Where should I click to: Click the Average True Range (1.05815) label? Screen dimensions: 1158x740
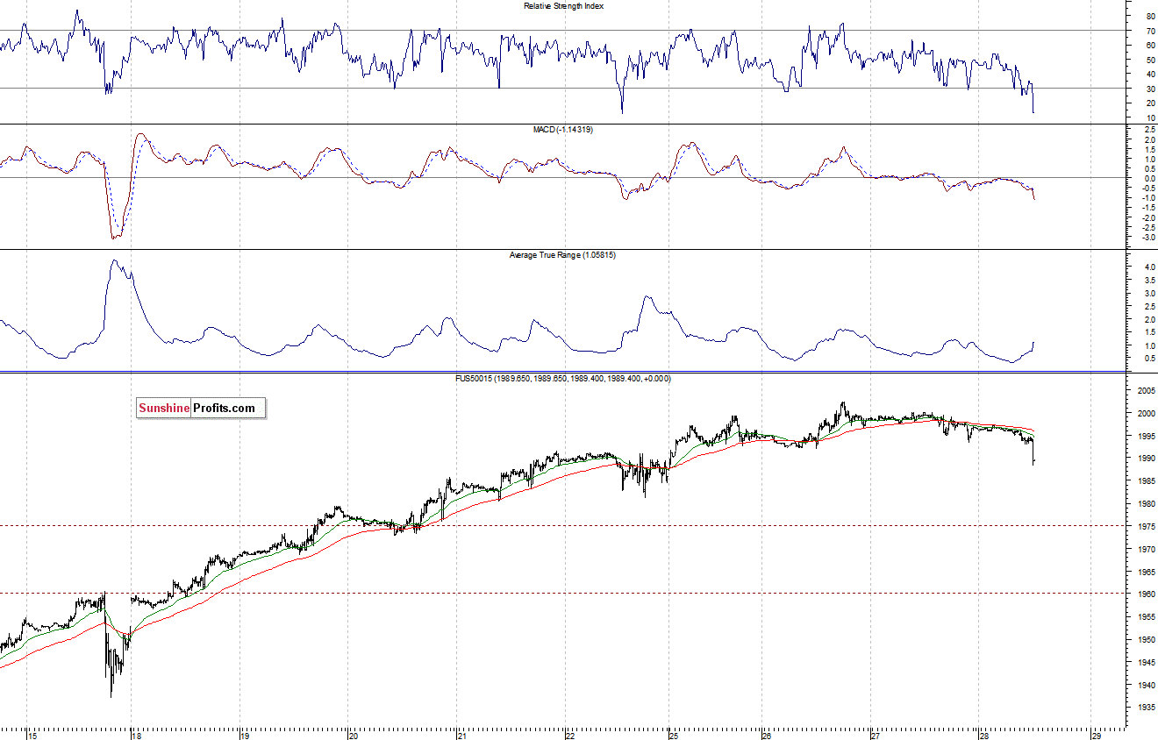pos(563,254)
